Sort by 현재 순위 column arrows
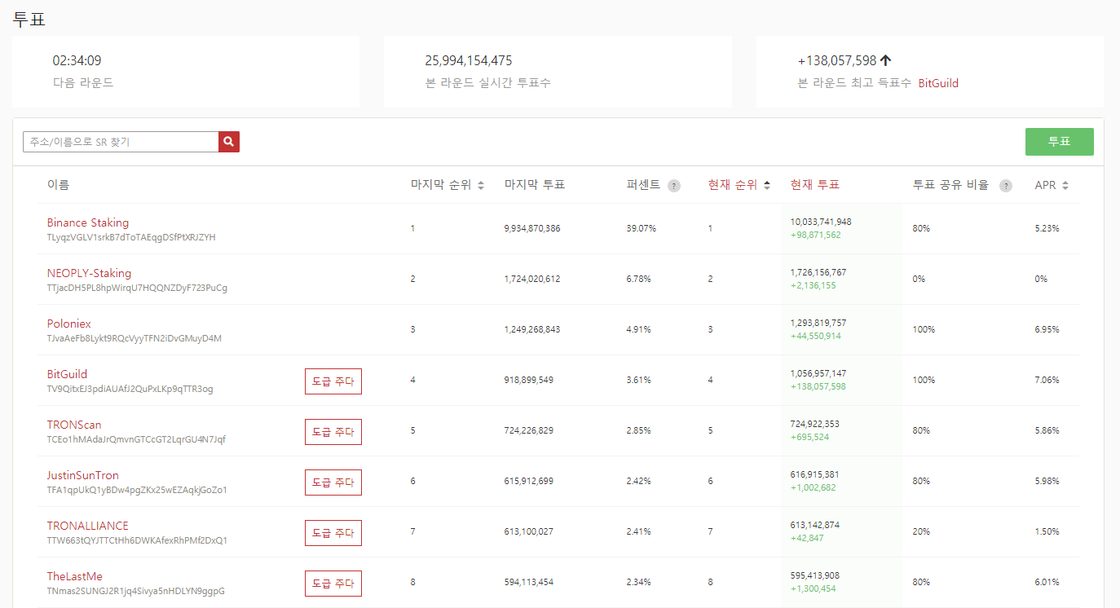This screenshot has width=1120, height=608. tap(766, 186)
